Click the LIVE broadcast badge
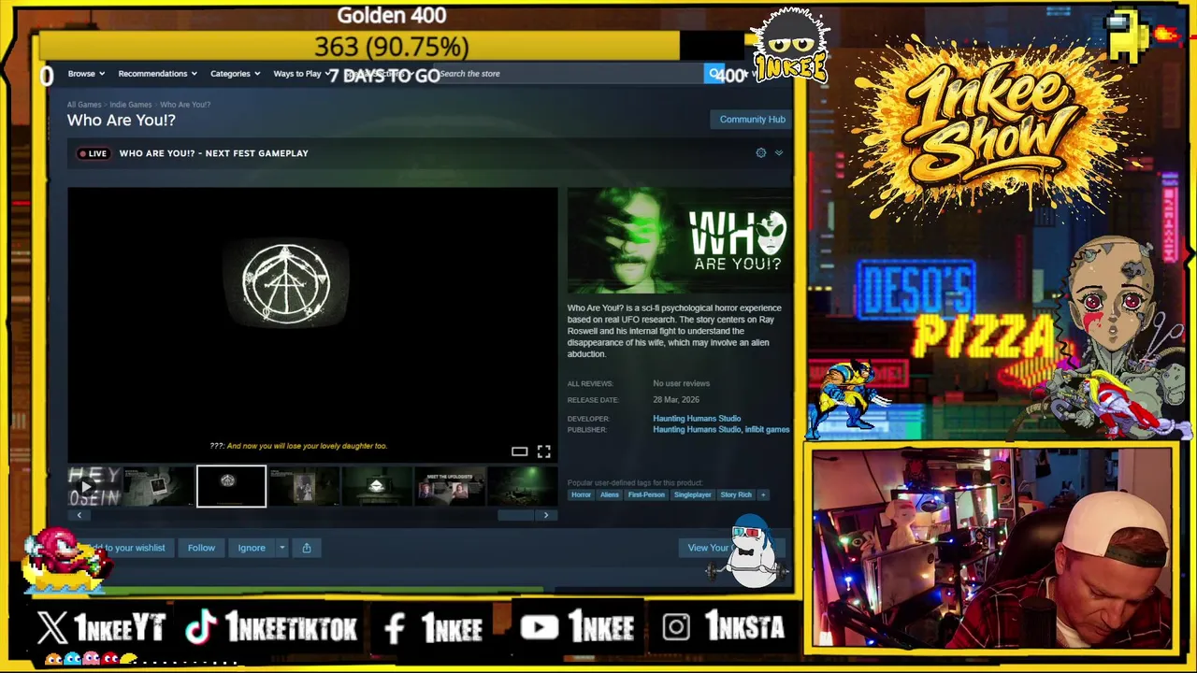Image resolution: width=1197 pixels, height=673 pixels. 93,153
